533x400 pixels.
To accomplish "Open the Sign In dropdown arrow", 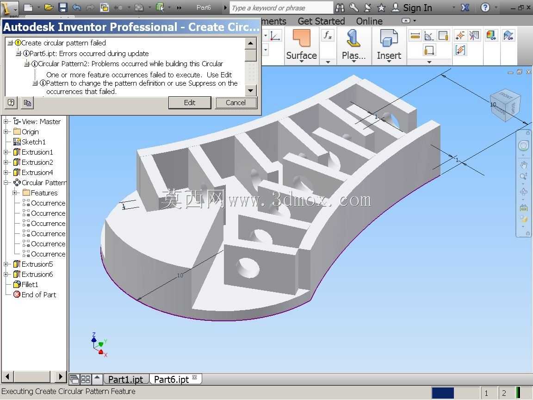I will [x=454, y=7].
